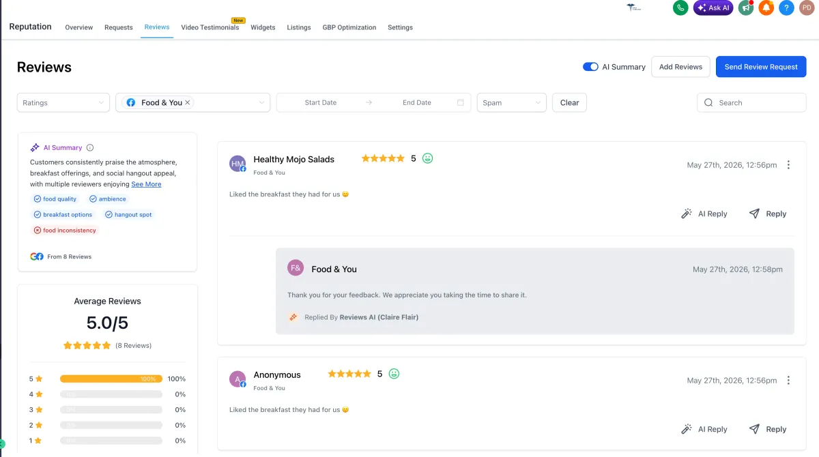Image resolution: width=819 pixels, height=457 pixels.
Task: Open the orange notifications bell
Action: point(766,8)
